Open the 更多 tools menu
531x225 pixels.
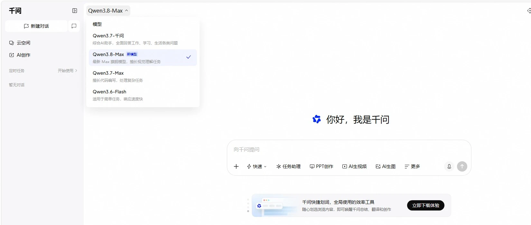click(x=412, y=166)
